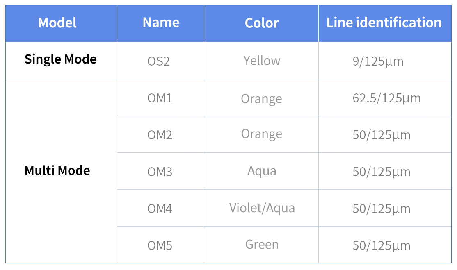Click the OM1 name cell
457x270 pixels.
[x=160, y=98]
